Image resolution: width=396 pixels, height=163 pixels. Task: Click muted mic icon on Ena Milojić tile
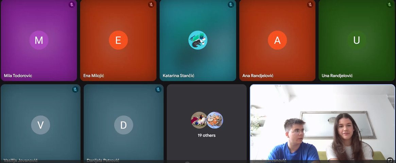click(x=151, y=5)
